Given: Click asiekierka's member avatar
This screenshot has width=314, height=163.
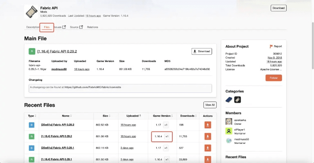Looking at the screenshot, I should 229,121.
